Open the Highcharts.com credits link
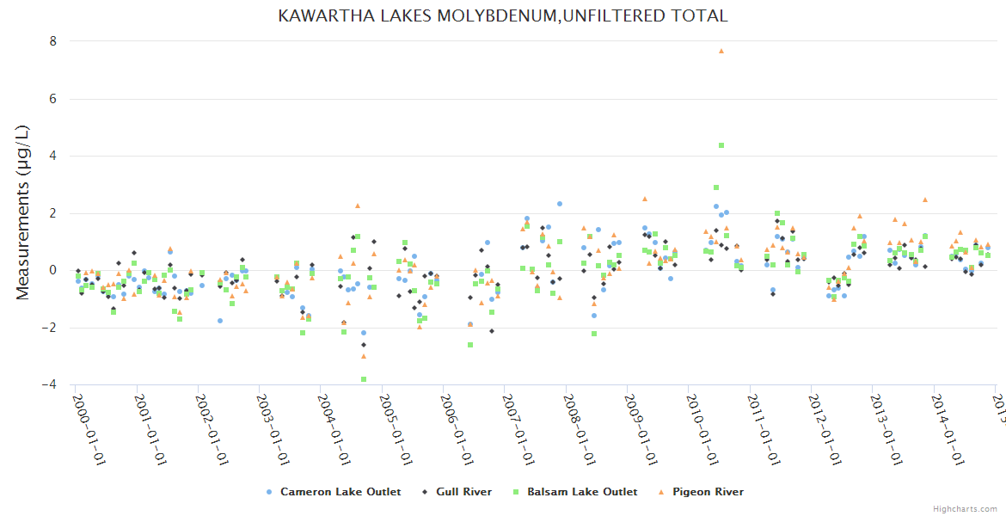1006x516 pixels. pos(965,509)
